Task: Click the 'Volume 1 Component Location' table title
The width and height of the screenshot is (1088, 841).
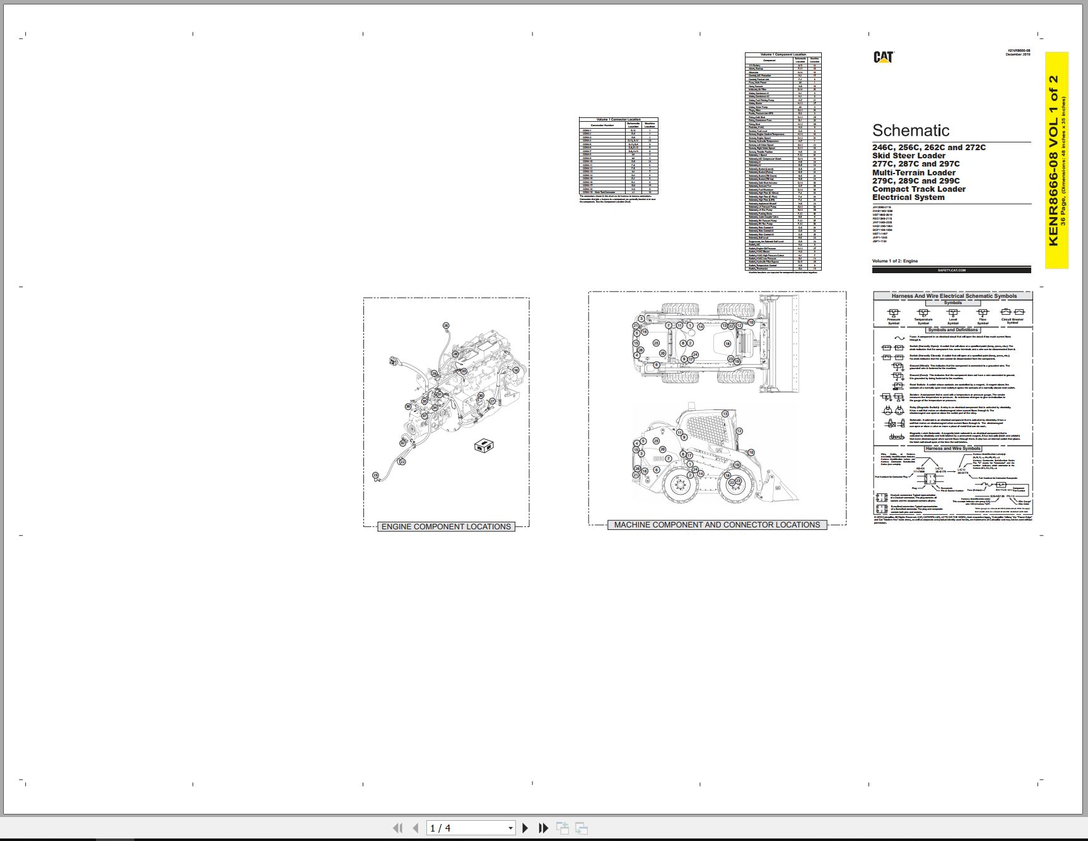Action: pyautogui.click(x=783, y=55)
